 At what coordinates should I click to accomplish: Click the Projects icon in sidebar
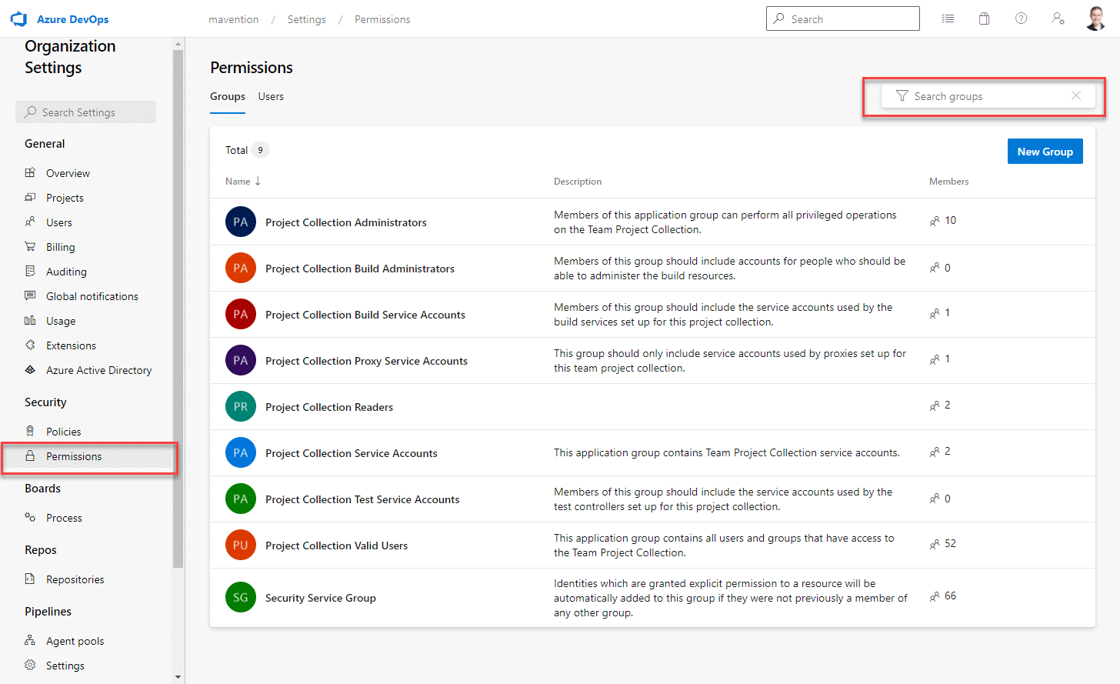tap(30, 197)
